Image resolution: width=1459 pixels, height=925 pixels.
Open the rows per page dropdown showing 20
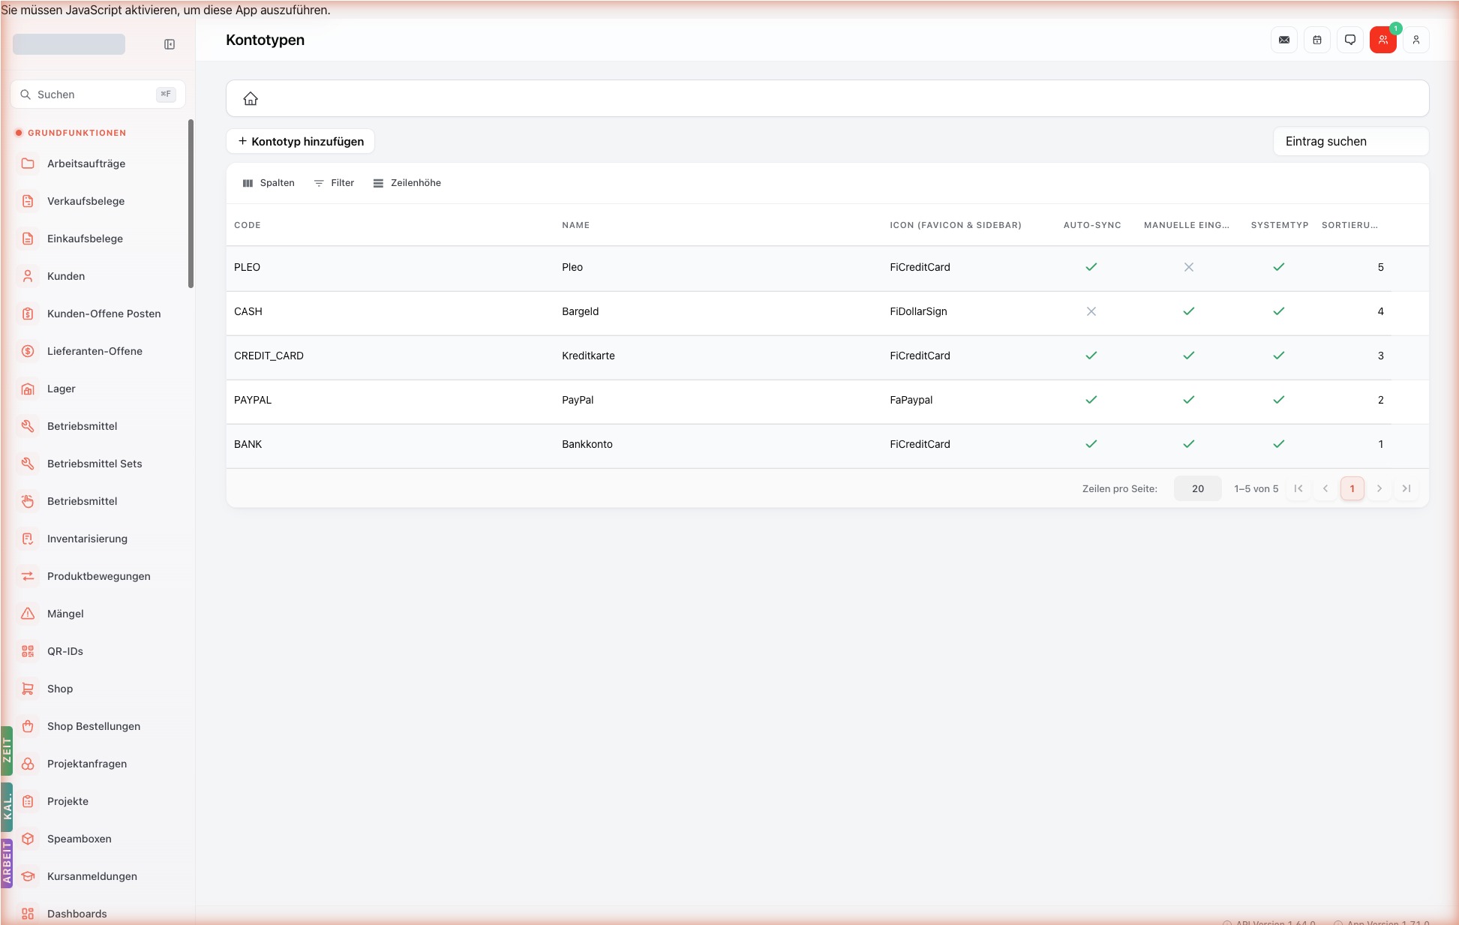click(1198, 488)
